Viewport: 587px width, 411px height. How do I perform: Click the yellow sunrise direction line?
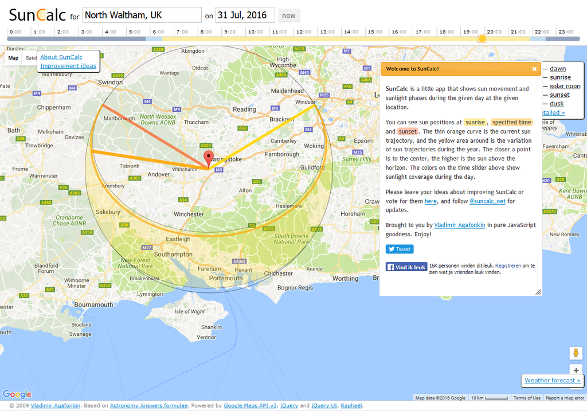point(262,137)
